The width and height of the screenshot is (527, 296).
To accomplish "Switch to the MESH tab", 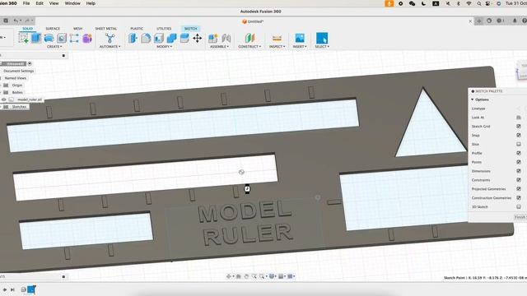I will pyautogui.click(x=77, y=29).
